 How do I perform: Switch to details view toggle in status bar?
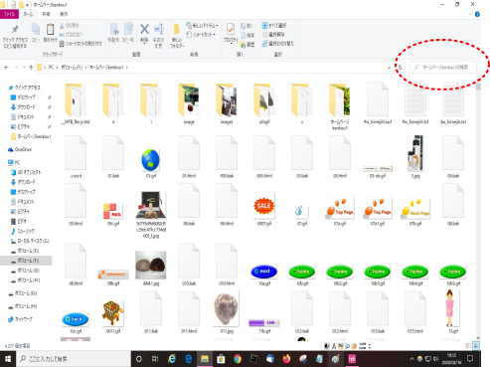click(468, 346)
